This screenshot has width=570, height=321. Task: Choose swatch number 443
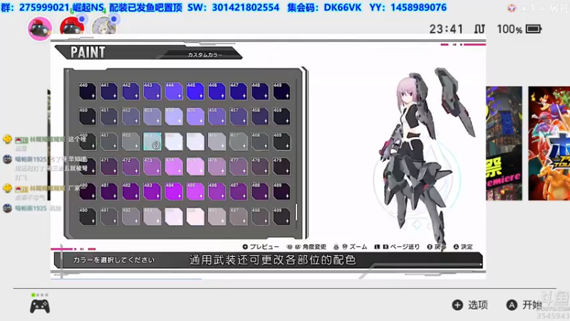pyautogui.click(x=152, y=91)
